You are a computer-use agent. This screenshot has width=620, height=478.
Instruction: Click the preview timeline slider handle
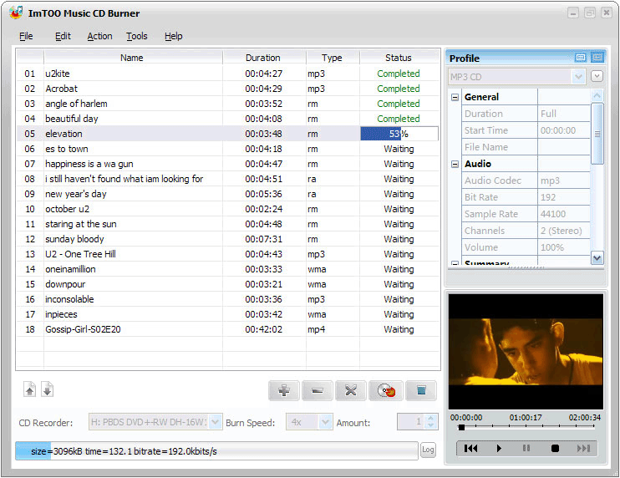(x=461, y=427)
